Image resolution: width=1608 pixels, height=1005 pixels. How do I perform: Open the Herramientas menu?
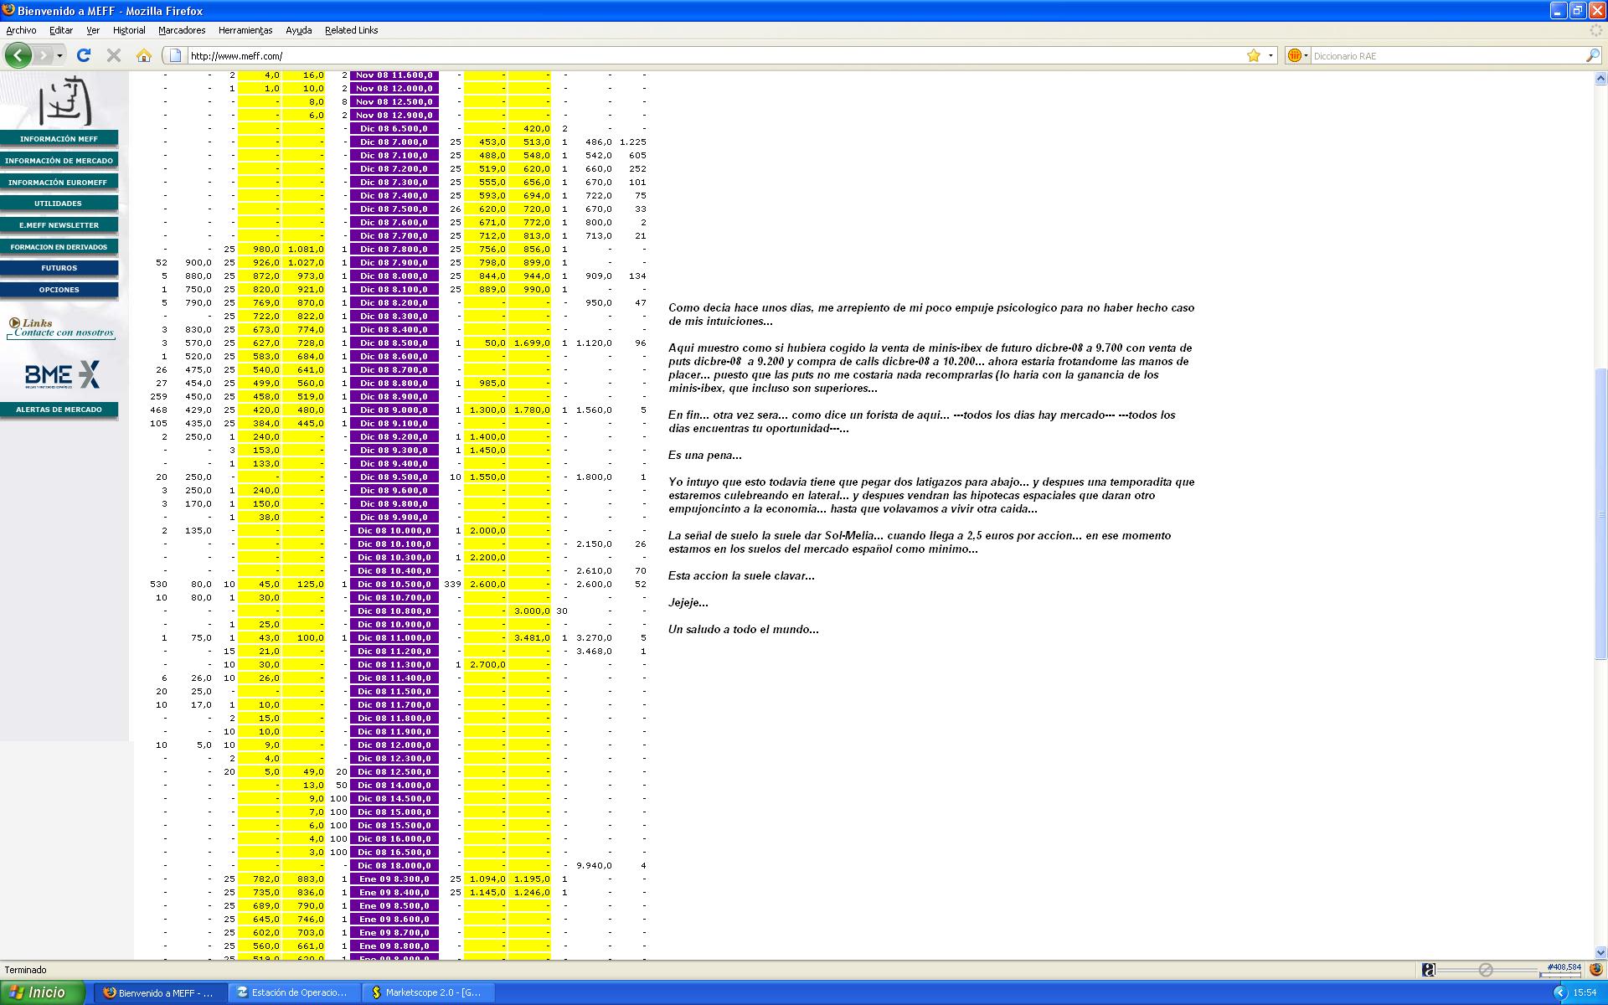(245, 30)
